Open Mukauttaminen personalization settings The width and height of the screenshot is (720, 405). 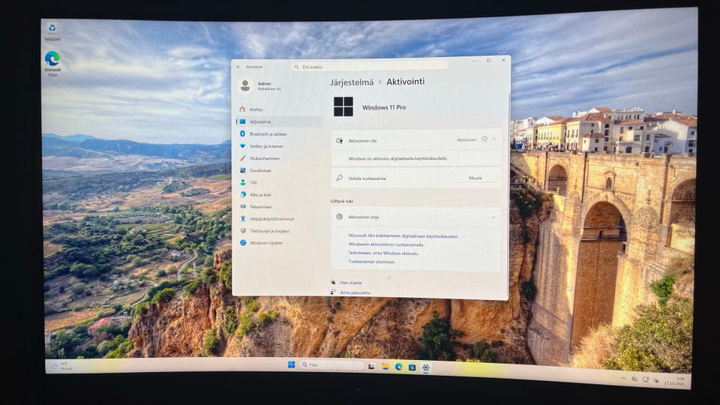coord(278,158)
